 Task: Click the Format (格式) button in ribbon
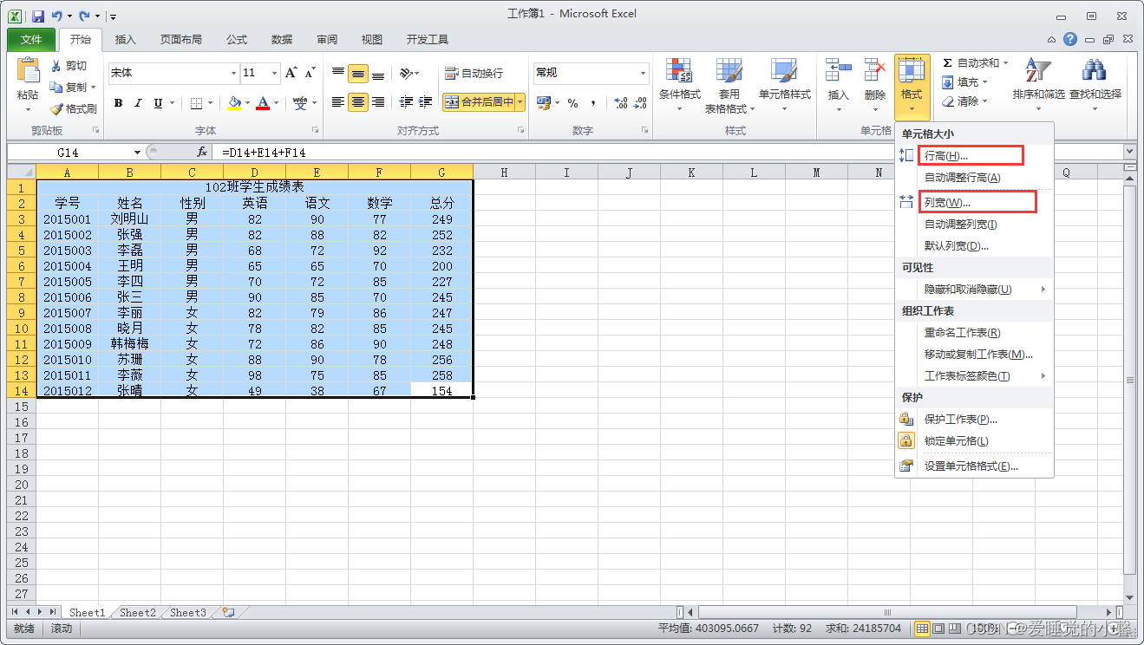[912, 87]
